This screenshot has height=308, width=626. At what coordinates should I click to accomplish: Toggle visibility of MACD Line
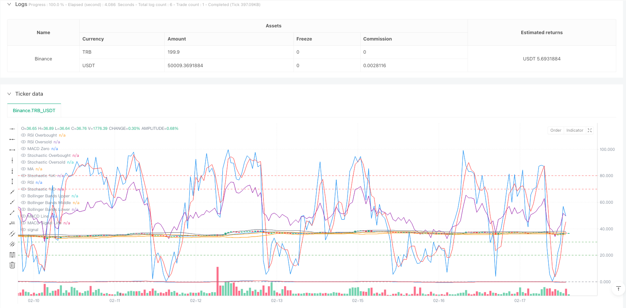pyautogui.click(x=23, y=216)
